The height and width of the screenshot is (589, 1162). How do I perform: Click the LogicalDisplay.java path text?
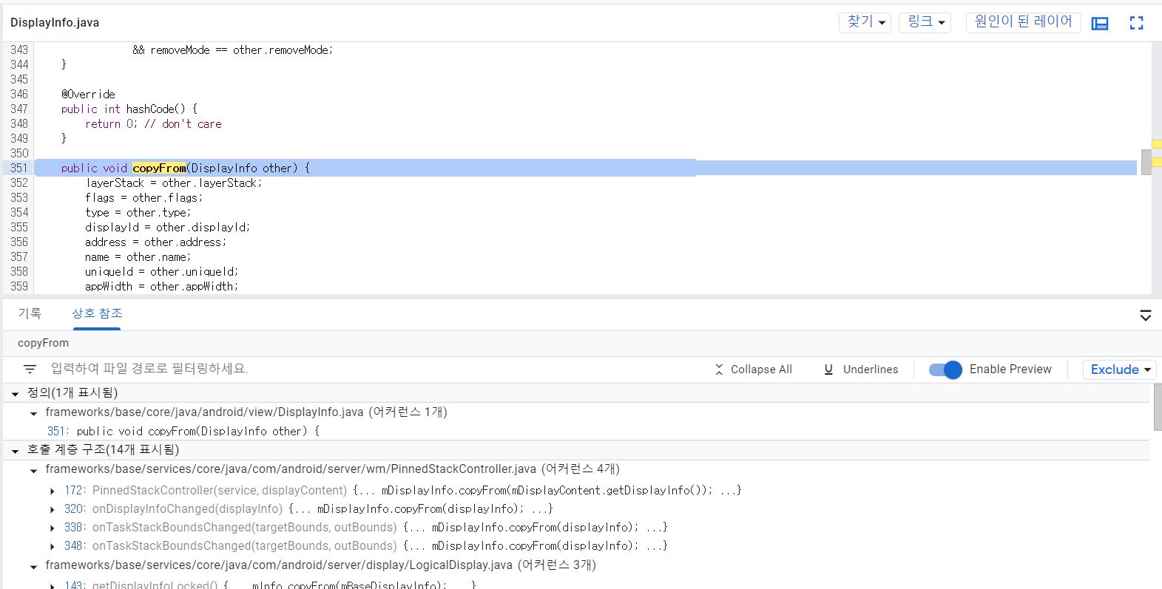(x=279, y=565)
